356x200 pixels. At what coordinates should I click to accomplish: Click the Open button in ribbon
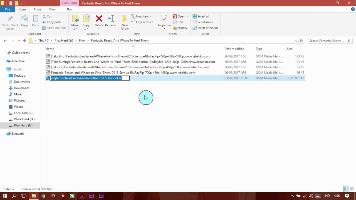(180, 16)
